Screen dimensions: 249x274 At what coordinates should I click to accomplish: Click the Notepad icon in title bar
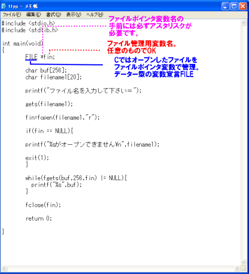pos(3,6)
